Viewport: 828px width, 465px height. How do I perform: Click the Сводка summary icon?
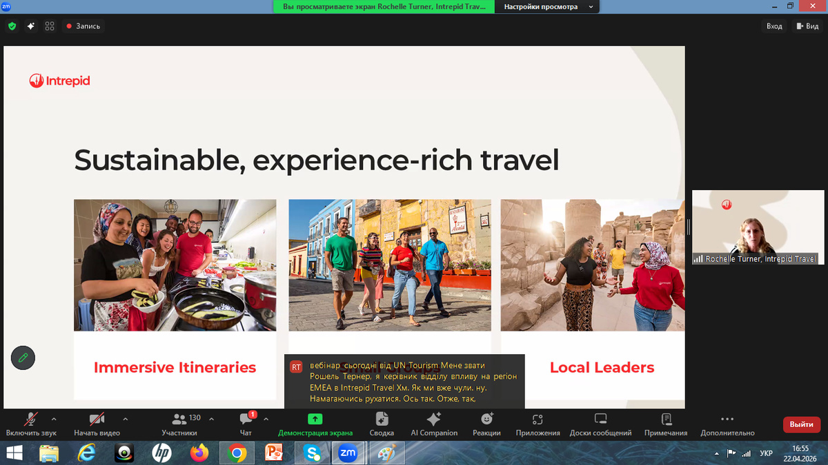point(382,423)
